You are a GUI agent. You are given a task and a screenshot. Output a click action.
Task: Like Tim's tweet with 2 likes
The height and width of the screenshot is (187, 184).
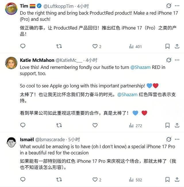point(97,46)
